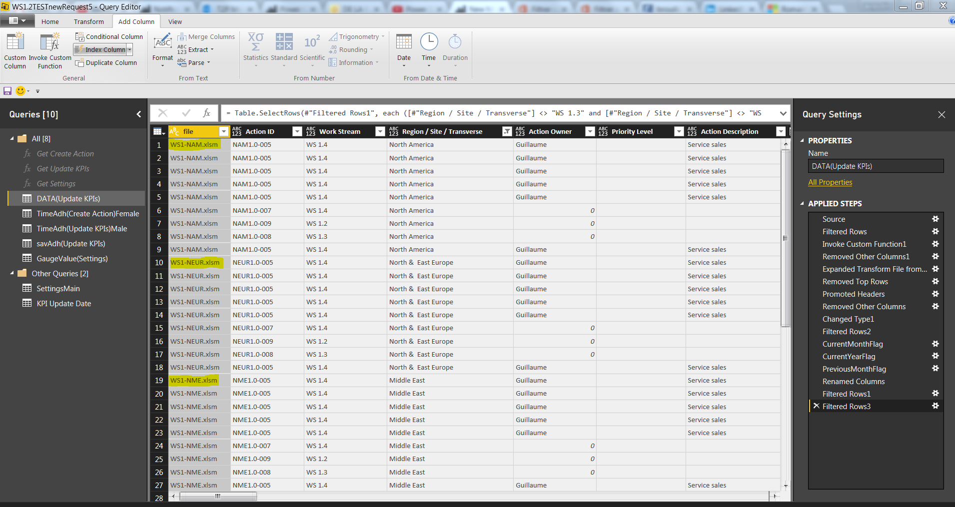The height and width of the screenshot is (507, 955).
Task: Open the All Properties link
Action: [x=830, y=182]
